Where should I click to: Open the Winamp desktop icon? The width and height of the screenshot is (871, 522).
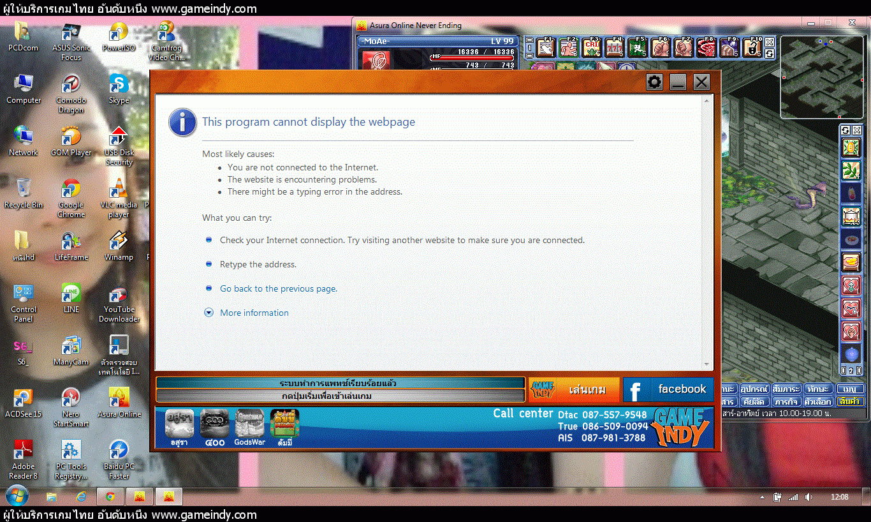119,246
